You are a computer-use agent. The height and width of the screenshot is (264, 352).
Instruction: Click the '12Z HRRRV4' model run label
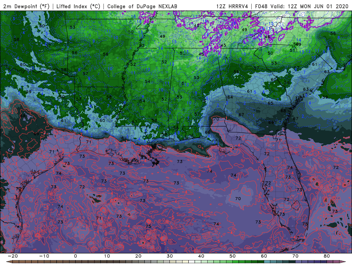pos(232,6)
